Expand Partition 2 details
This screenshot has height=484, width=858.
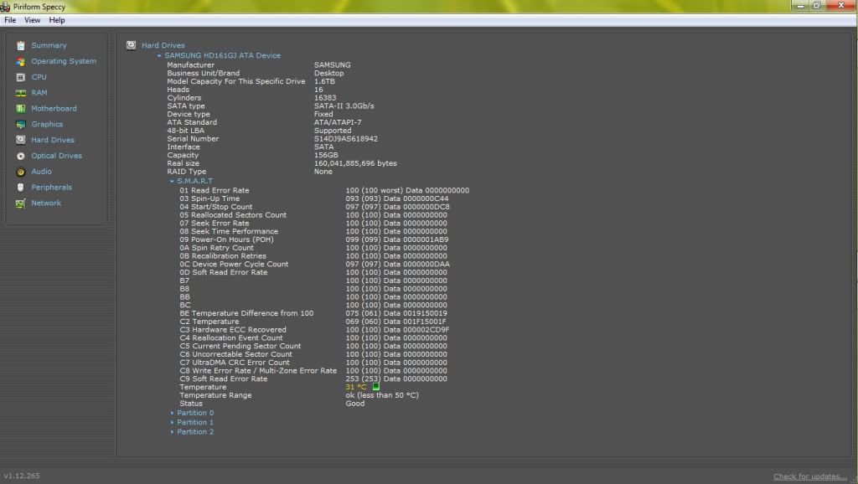172,432
